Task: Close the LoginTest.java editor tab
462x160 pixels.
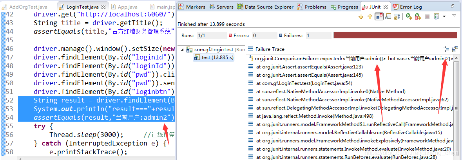Action: point(103,7)
